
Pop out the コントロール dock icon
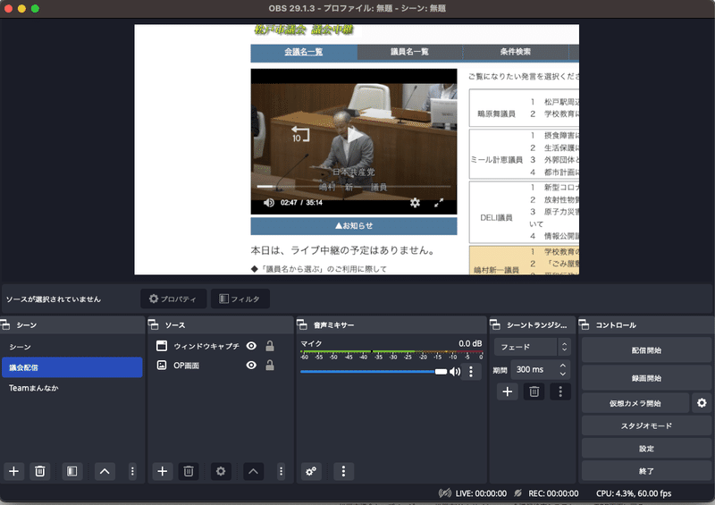tap(585, 324)
